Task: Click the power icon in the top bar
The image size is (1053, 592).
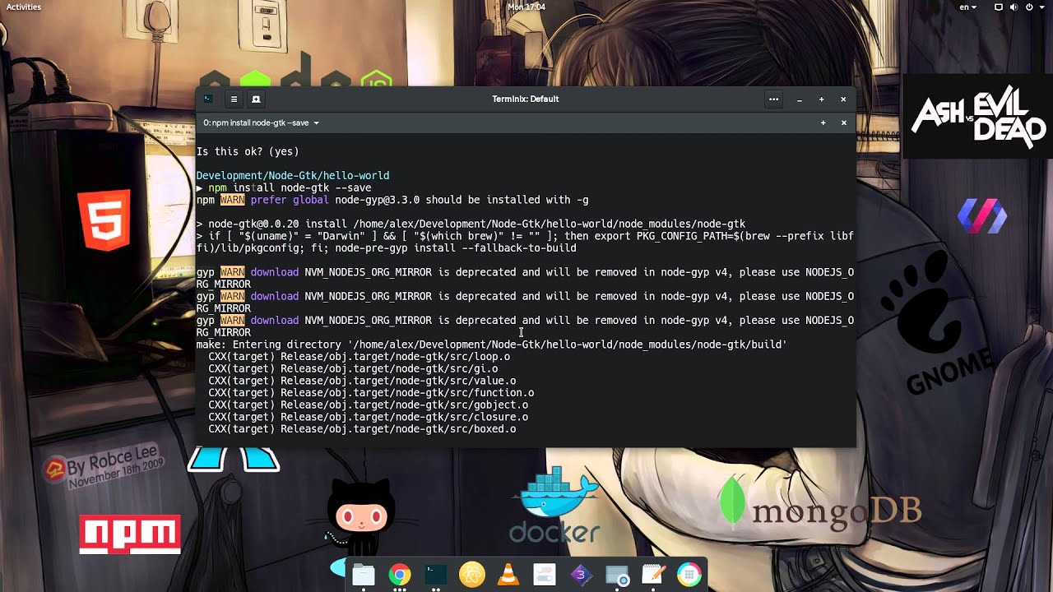Action: tap(1028, 7)
